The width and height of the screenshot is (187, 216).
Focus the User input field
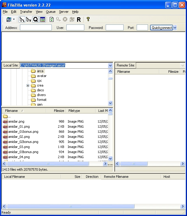75,27
